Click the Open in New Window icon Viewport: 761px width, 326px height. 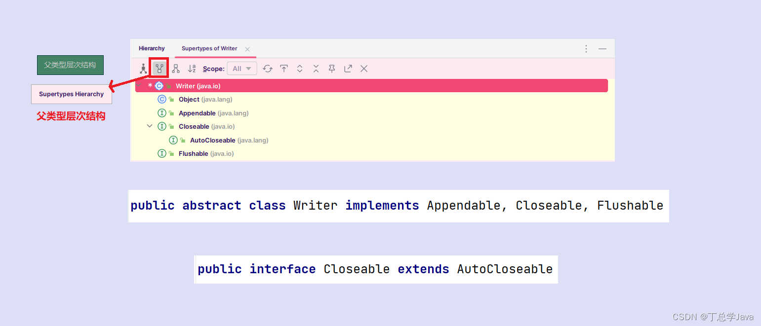click(x=348, y=68)
